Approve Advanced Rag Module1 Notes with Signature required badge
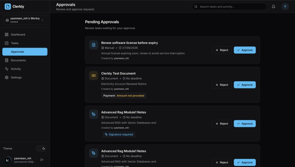 244,123
